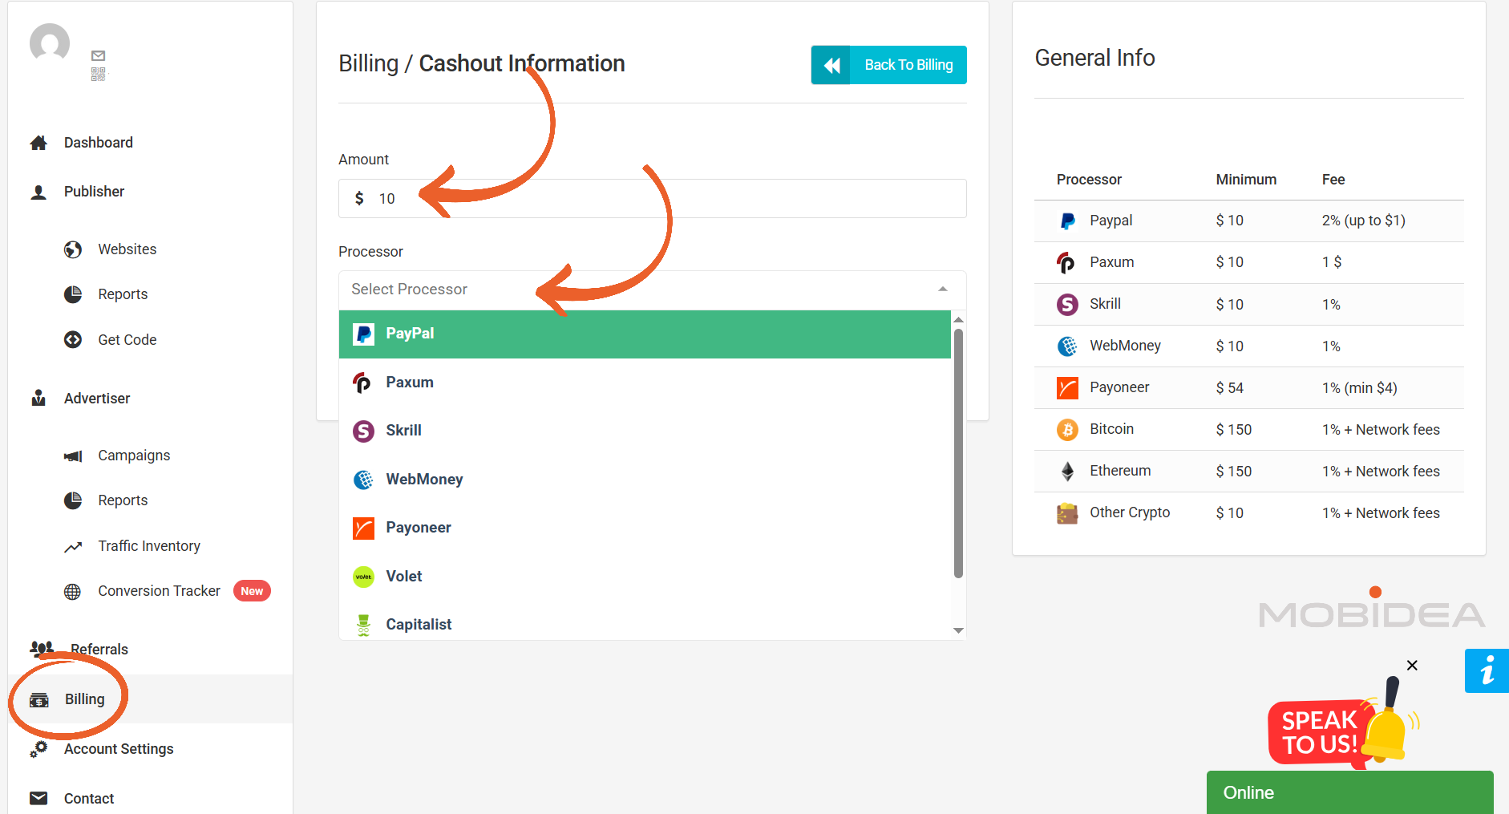Click the blue info icon at right edge
Viewport: 1509px width, 814px height.
(x=1487, y=670)
